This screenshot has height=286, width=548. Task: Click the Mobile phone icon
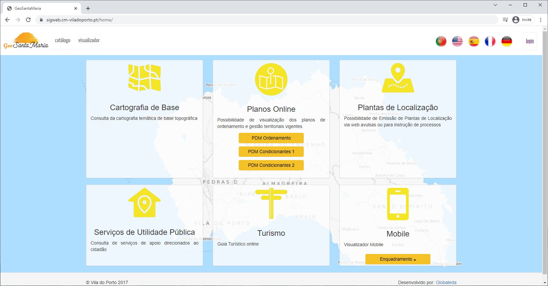pyautogui.click(x=398, y=204)
